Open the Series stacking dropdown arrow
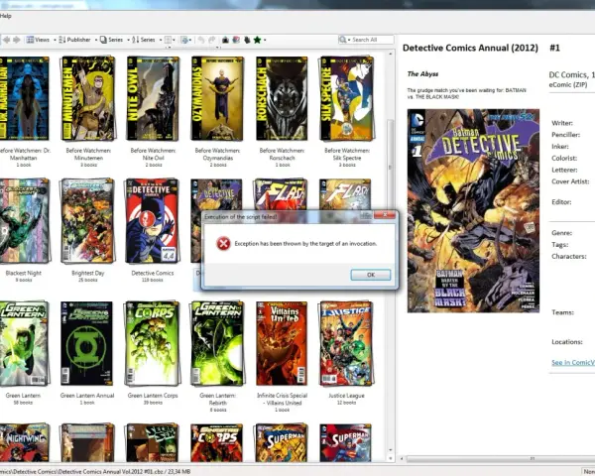 (x=128, y=40)
